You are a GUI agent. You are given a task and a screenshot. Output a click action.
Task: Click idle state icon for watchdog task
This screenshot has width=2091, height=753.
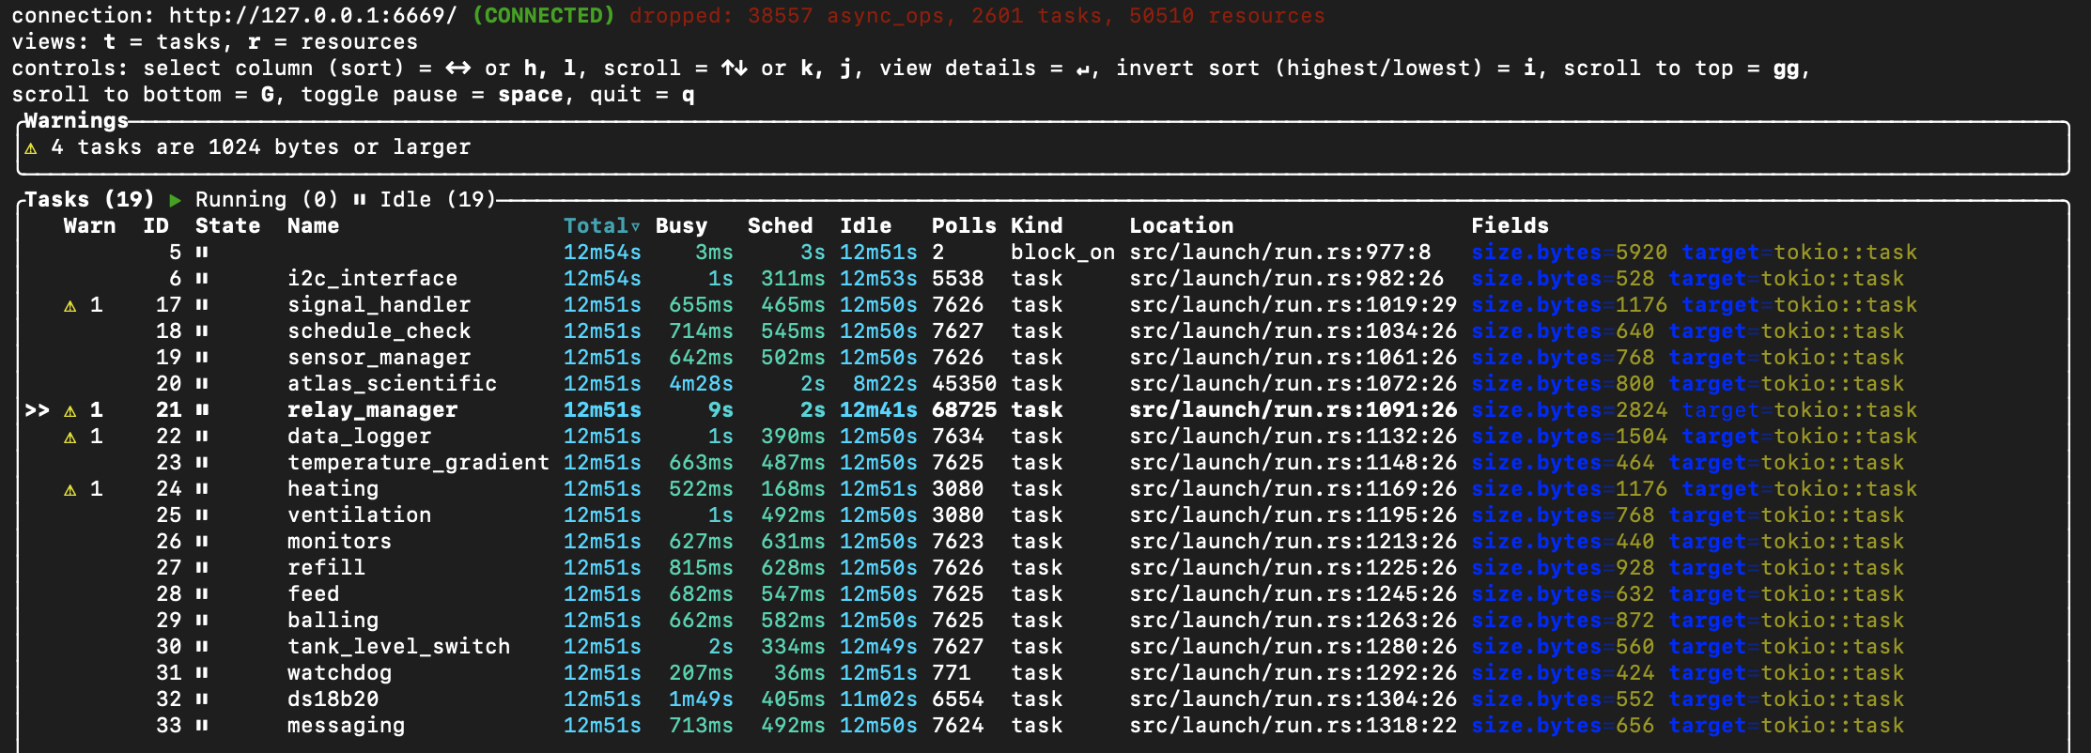click(202, 673)
